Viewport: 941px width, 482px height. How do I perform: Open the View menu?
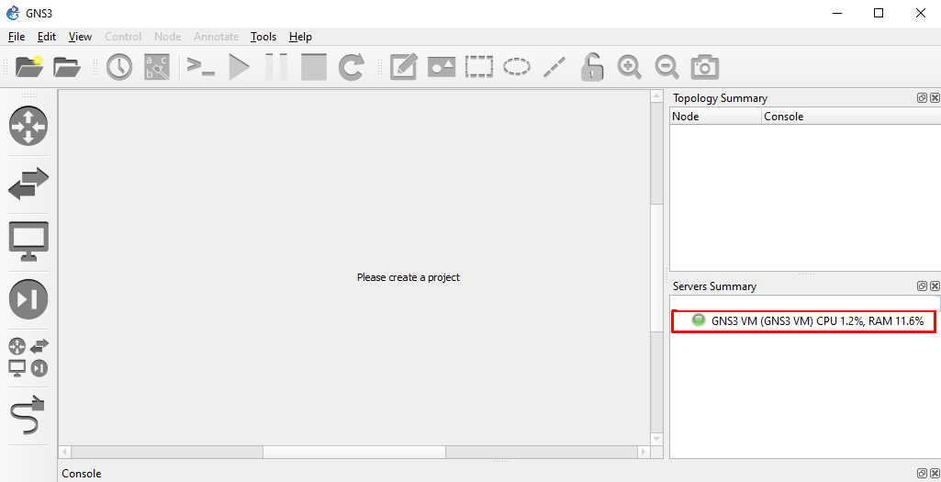coord(80,37)
